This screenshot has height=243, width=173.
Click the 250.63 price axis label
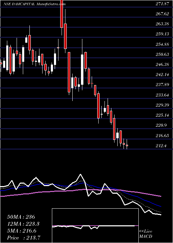[162, 55]
